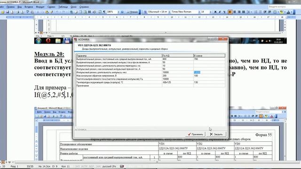Click the Insert hyperlink icon

click(x=71, y=12)
